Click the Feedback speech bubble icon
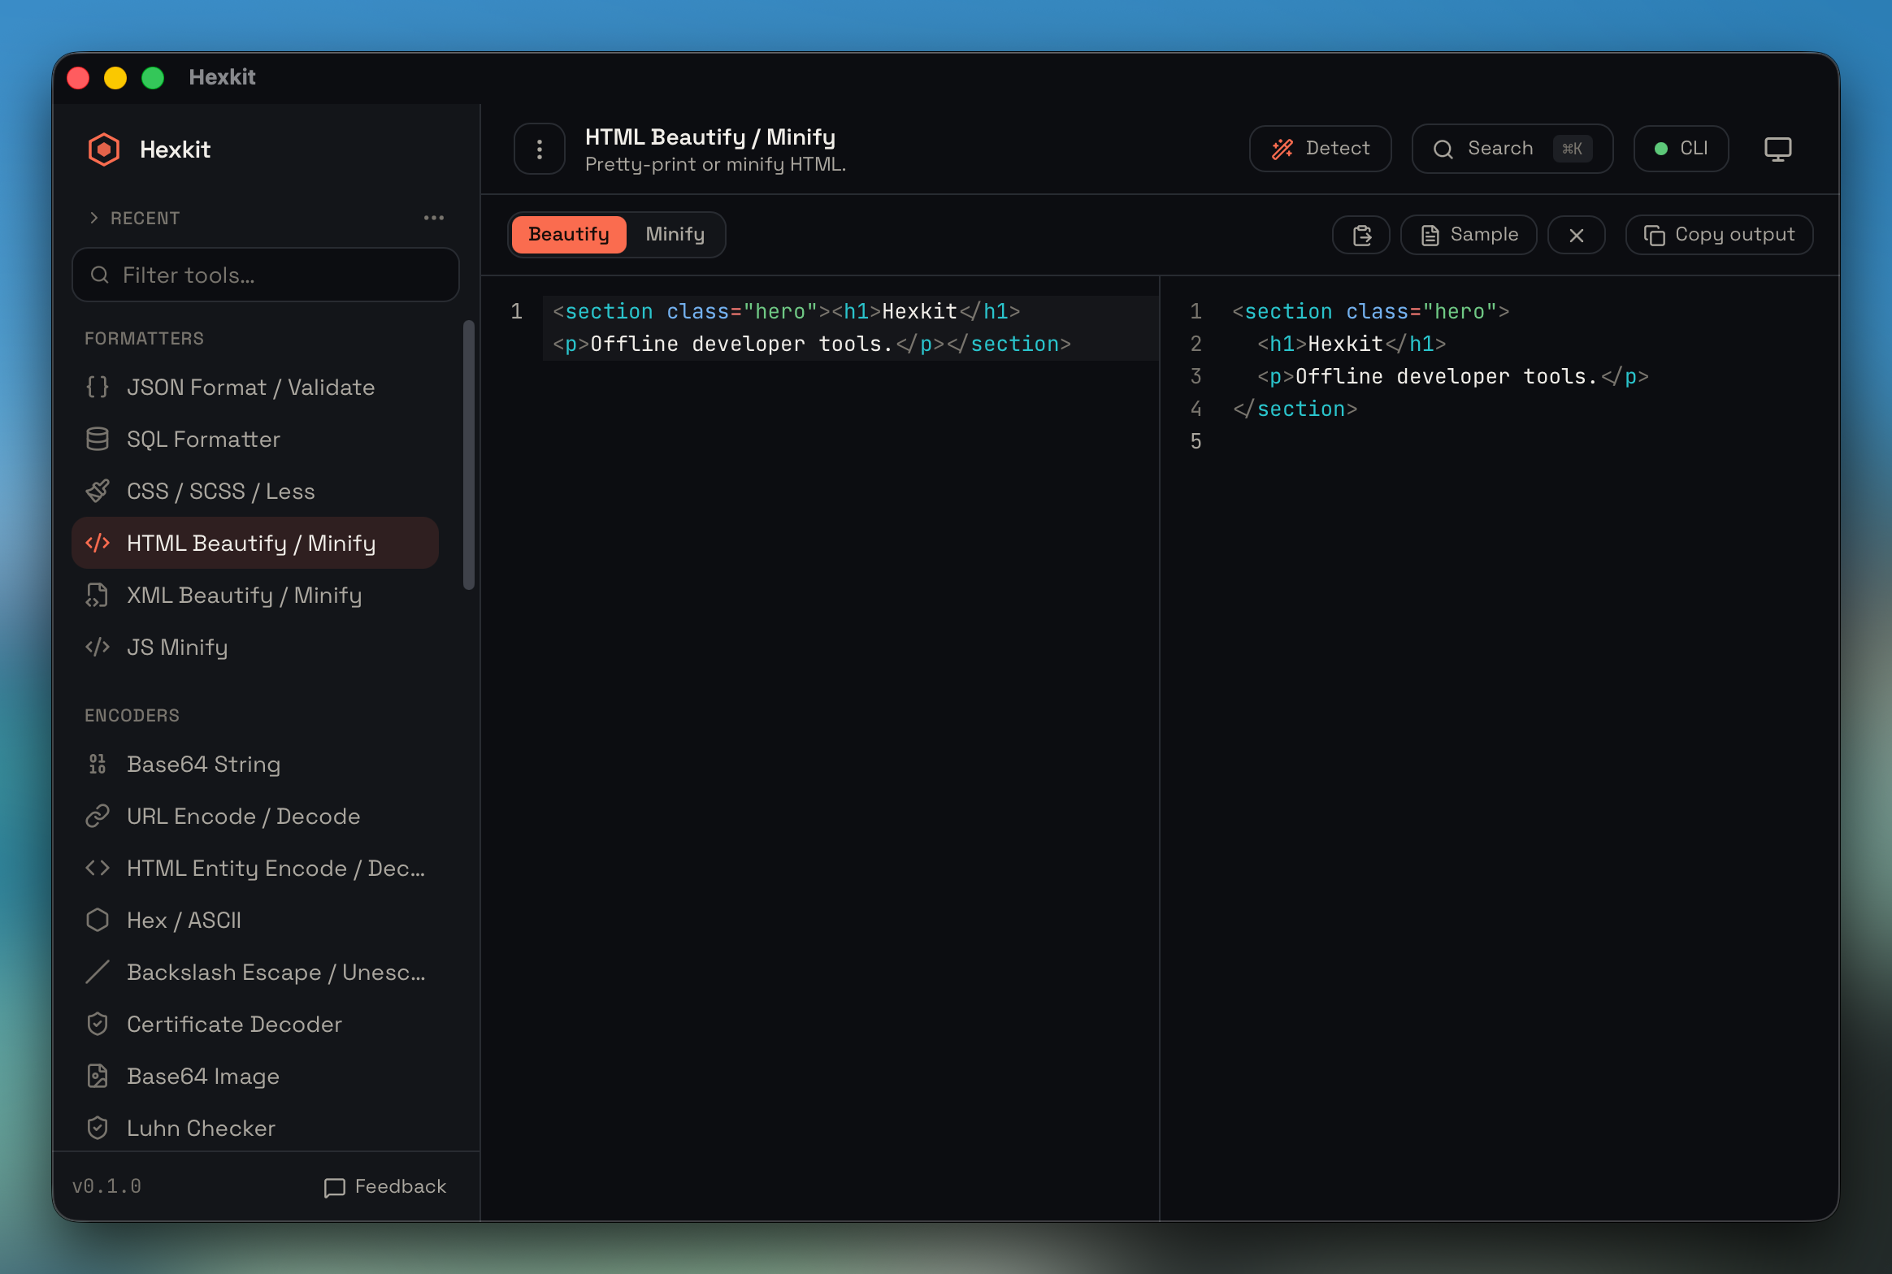This screenshot has width=1892, height=1274. pos(335,1188)
